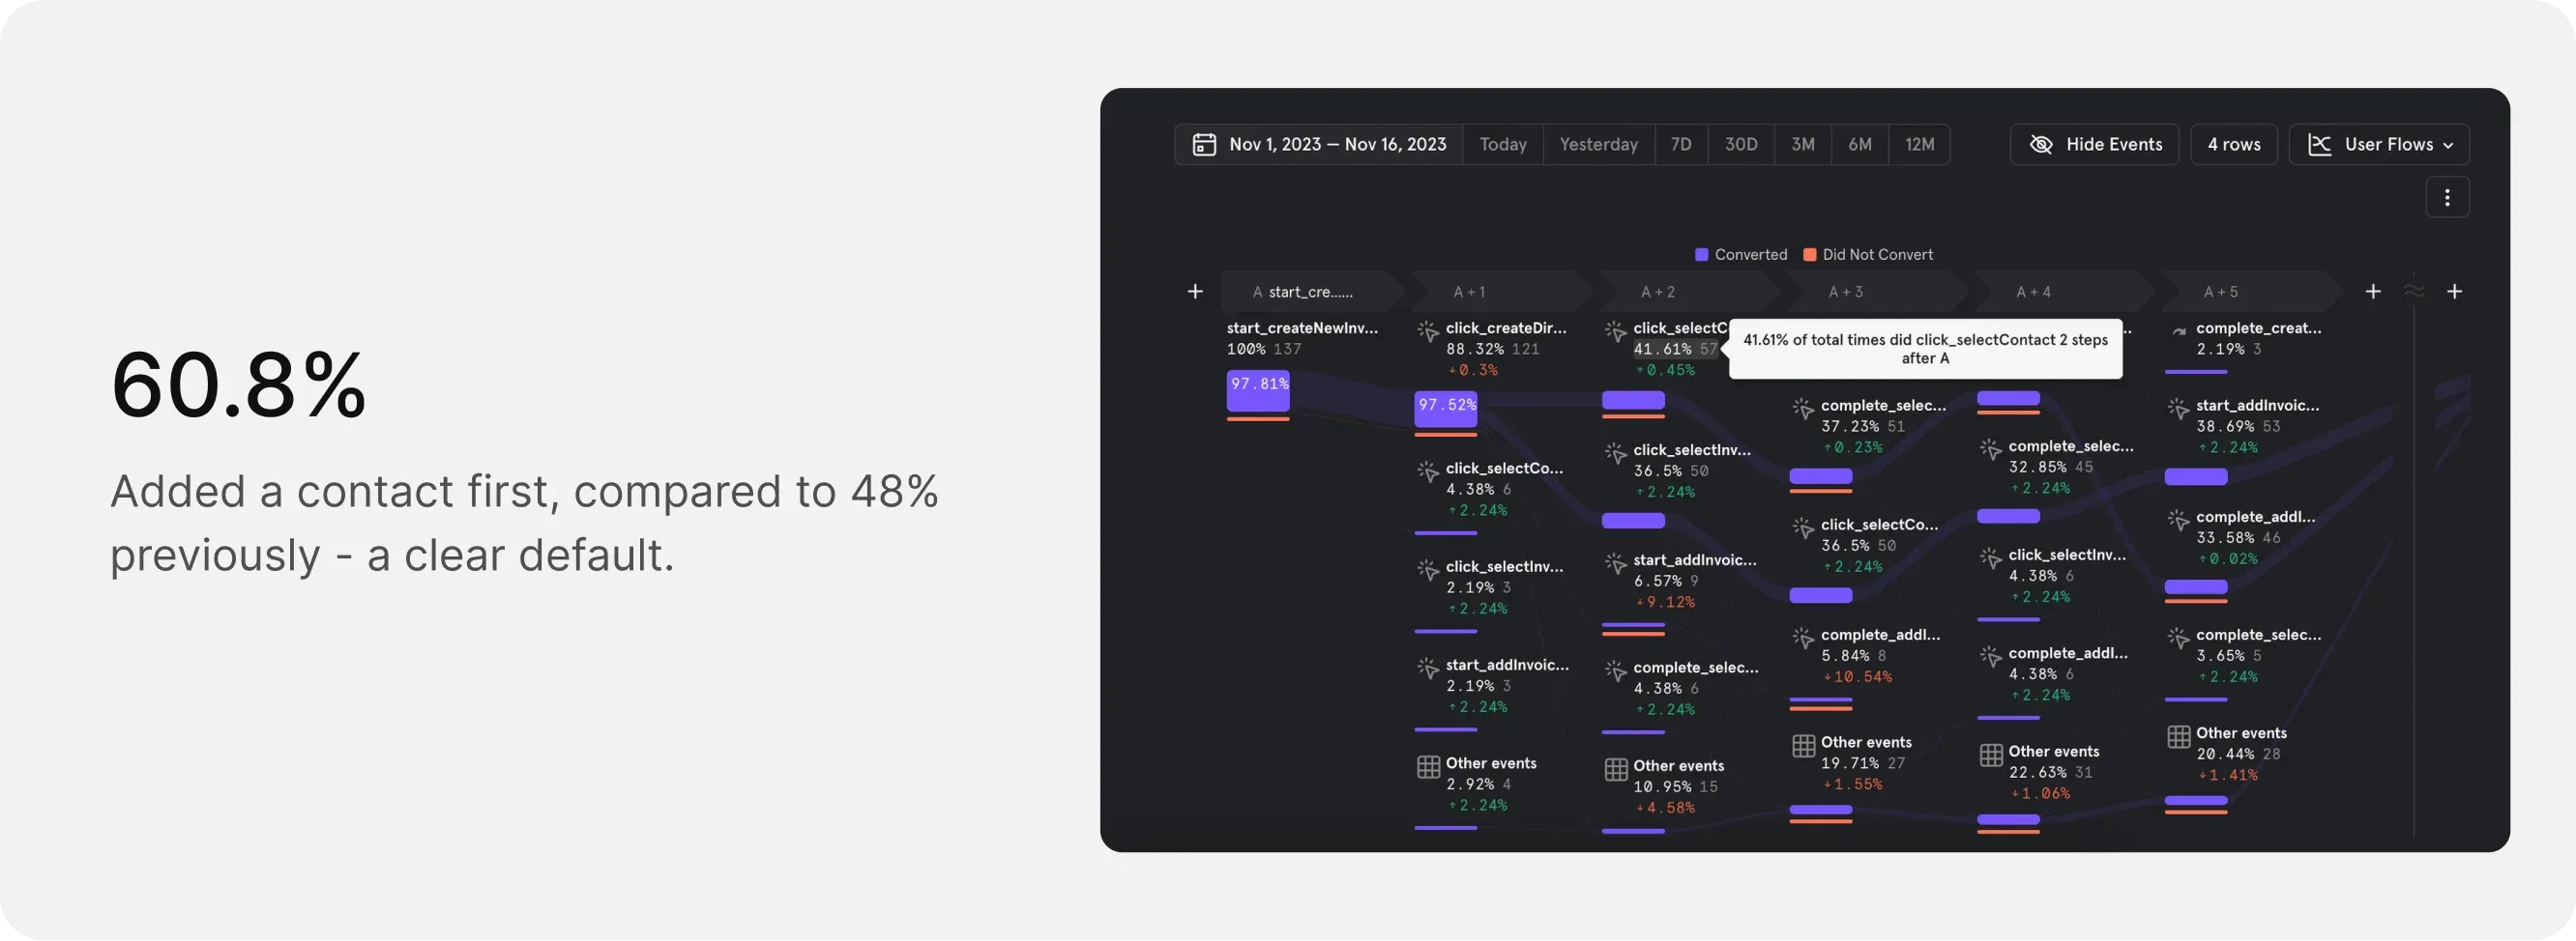The width and height of the screenshot is (2576, 941).
Task: Open the 4 rows selector
Action: [2234, 144]
